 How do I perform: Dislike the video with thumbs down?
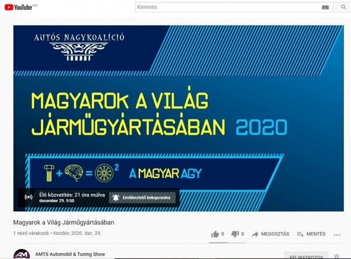pos(235,234)
